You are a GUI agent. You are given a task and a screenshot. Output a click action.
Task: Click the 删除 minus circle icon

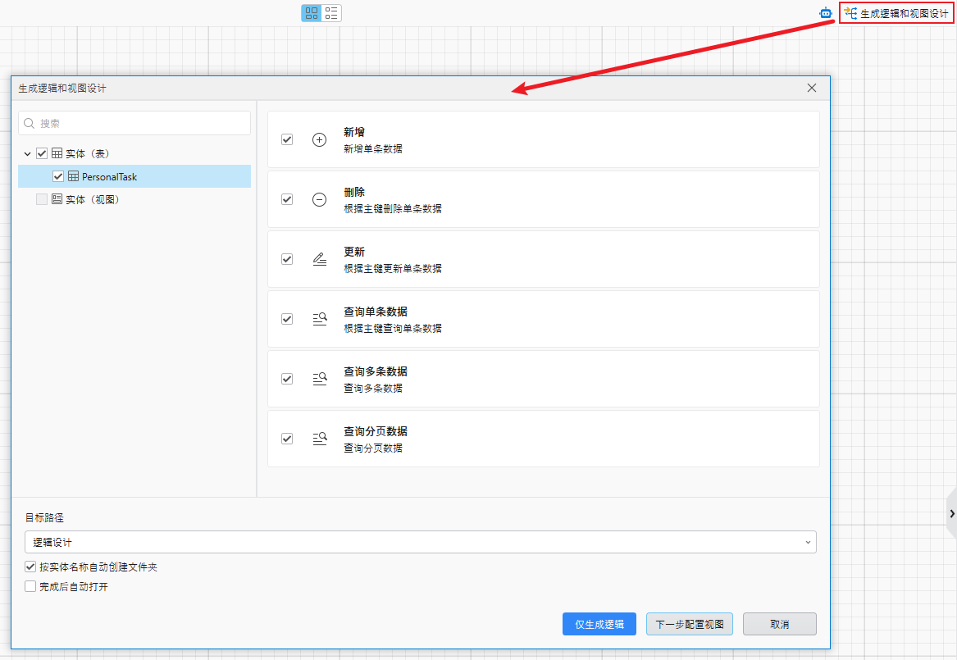(319, 199)
